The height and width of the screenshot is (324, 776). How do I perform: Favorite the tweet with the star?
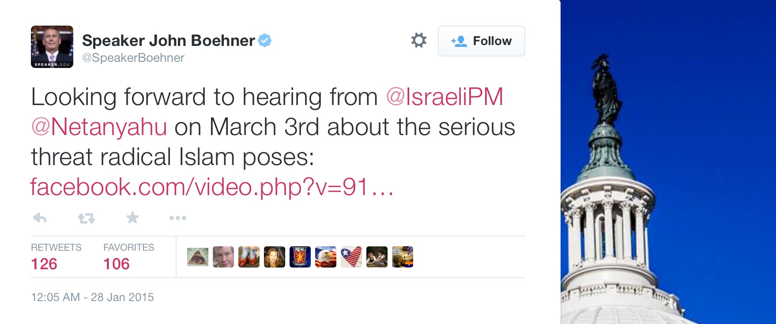click(x=132, y=217)
